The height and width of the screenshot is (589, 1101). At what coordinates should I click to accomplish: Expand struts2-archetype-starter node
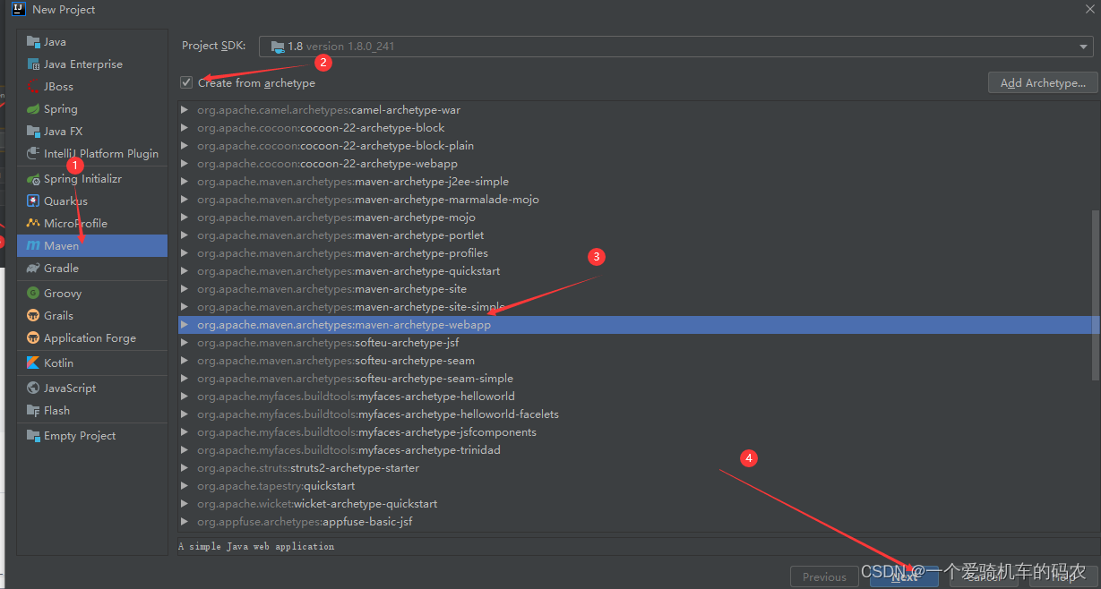185,468
